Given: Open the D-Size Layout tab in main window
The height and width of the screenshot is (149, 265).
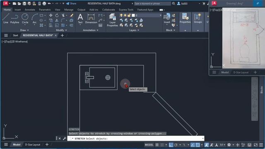Looking at the screenshot, I should [x=33, y=144].
